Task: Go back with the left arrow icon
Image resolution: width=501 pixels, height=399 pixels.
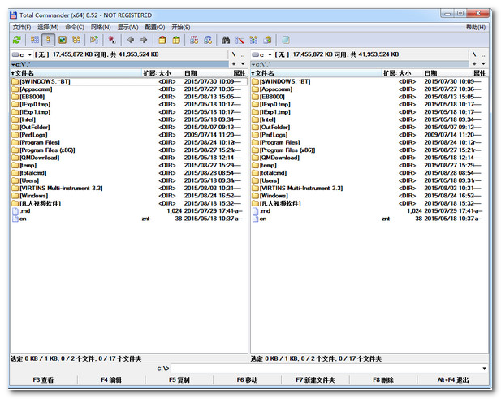Action: pyautogui.click(x=131, y=40)
